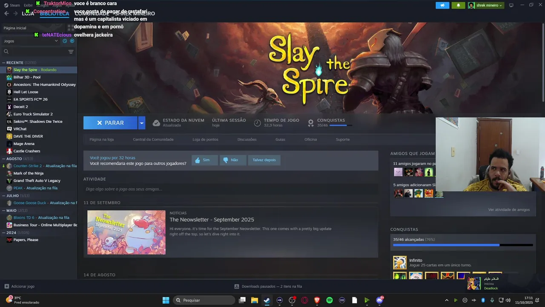Open the launch options arrow beside PARAR
The image size is (545, 307).
(142, 123)
